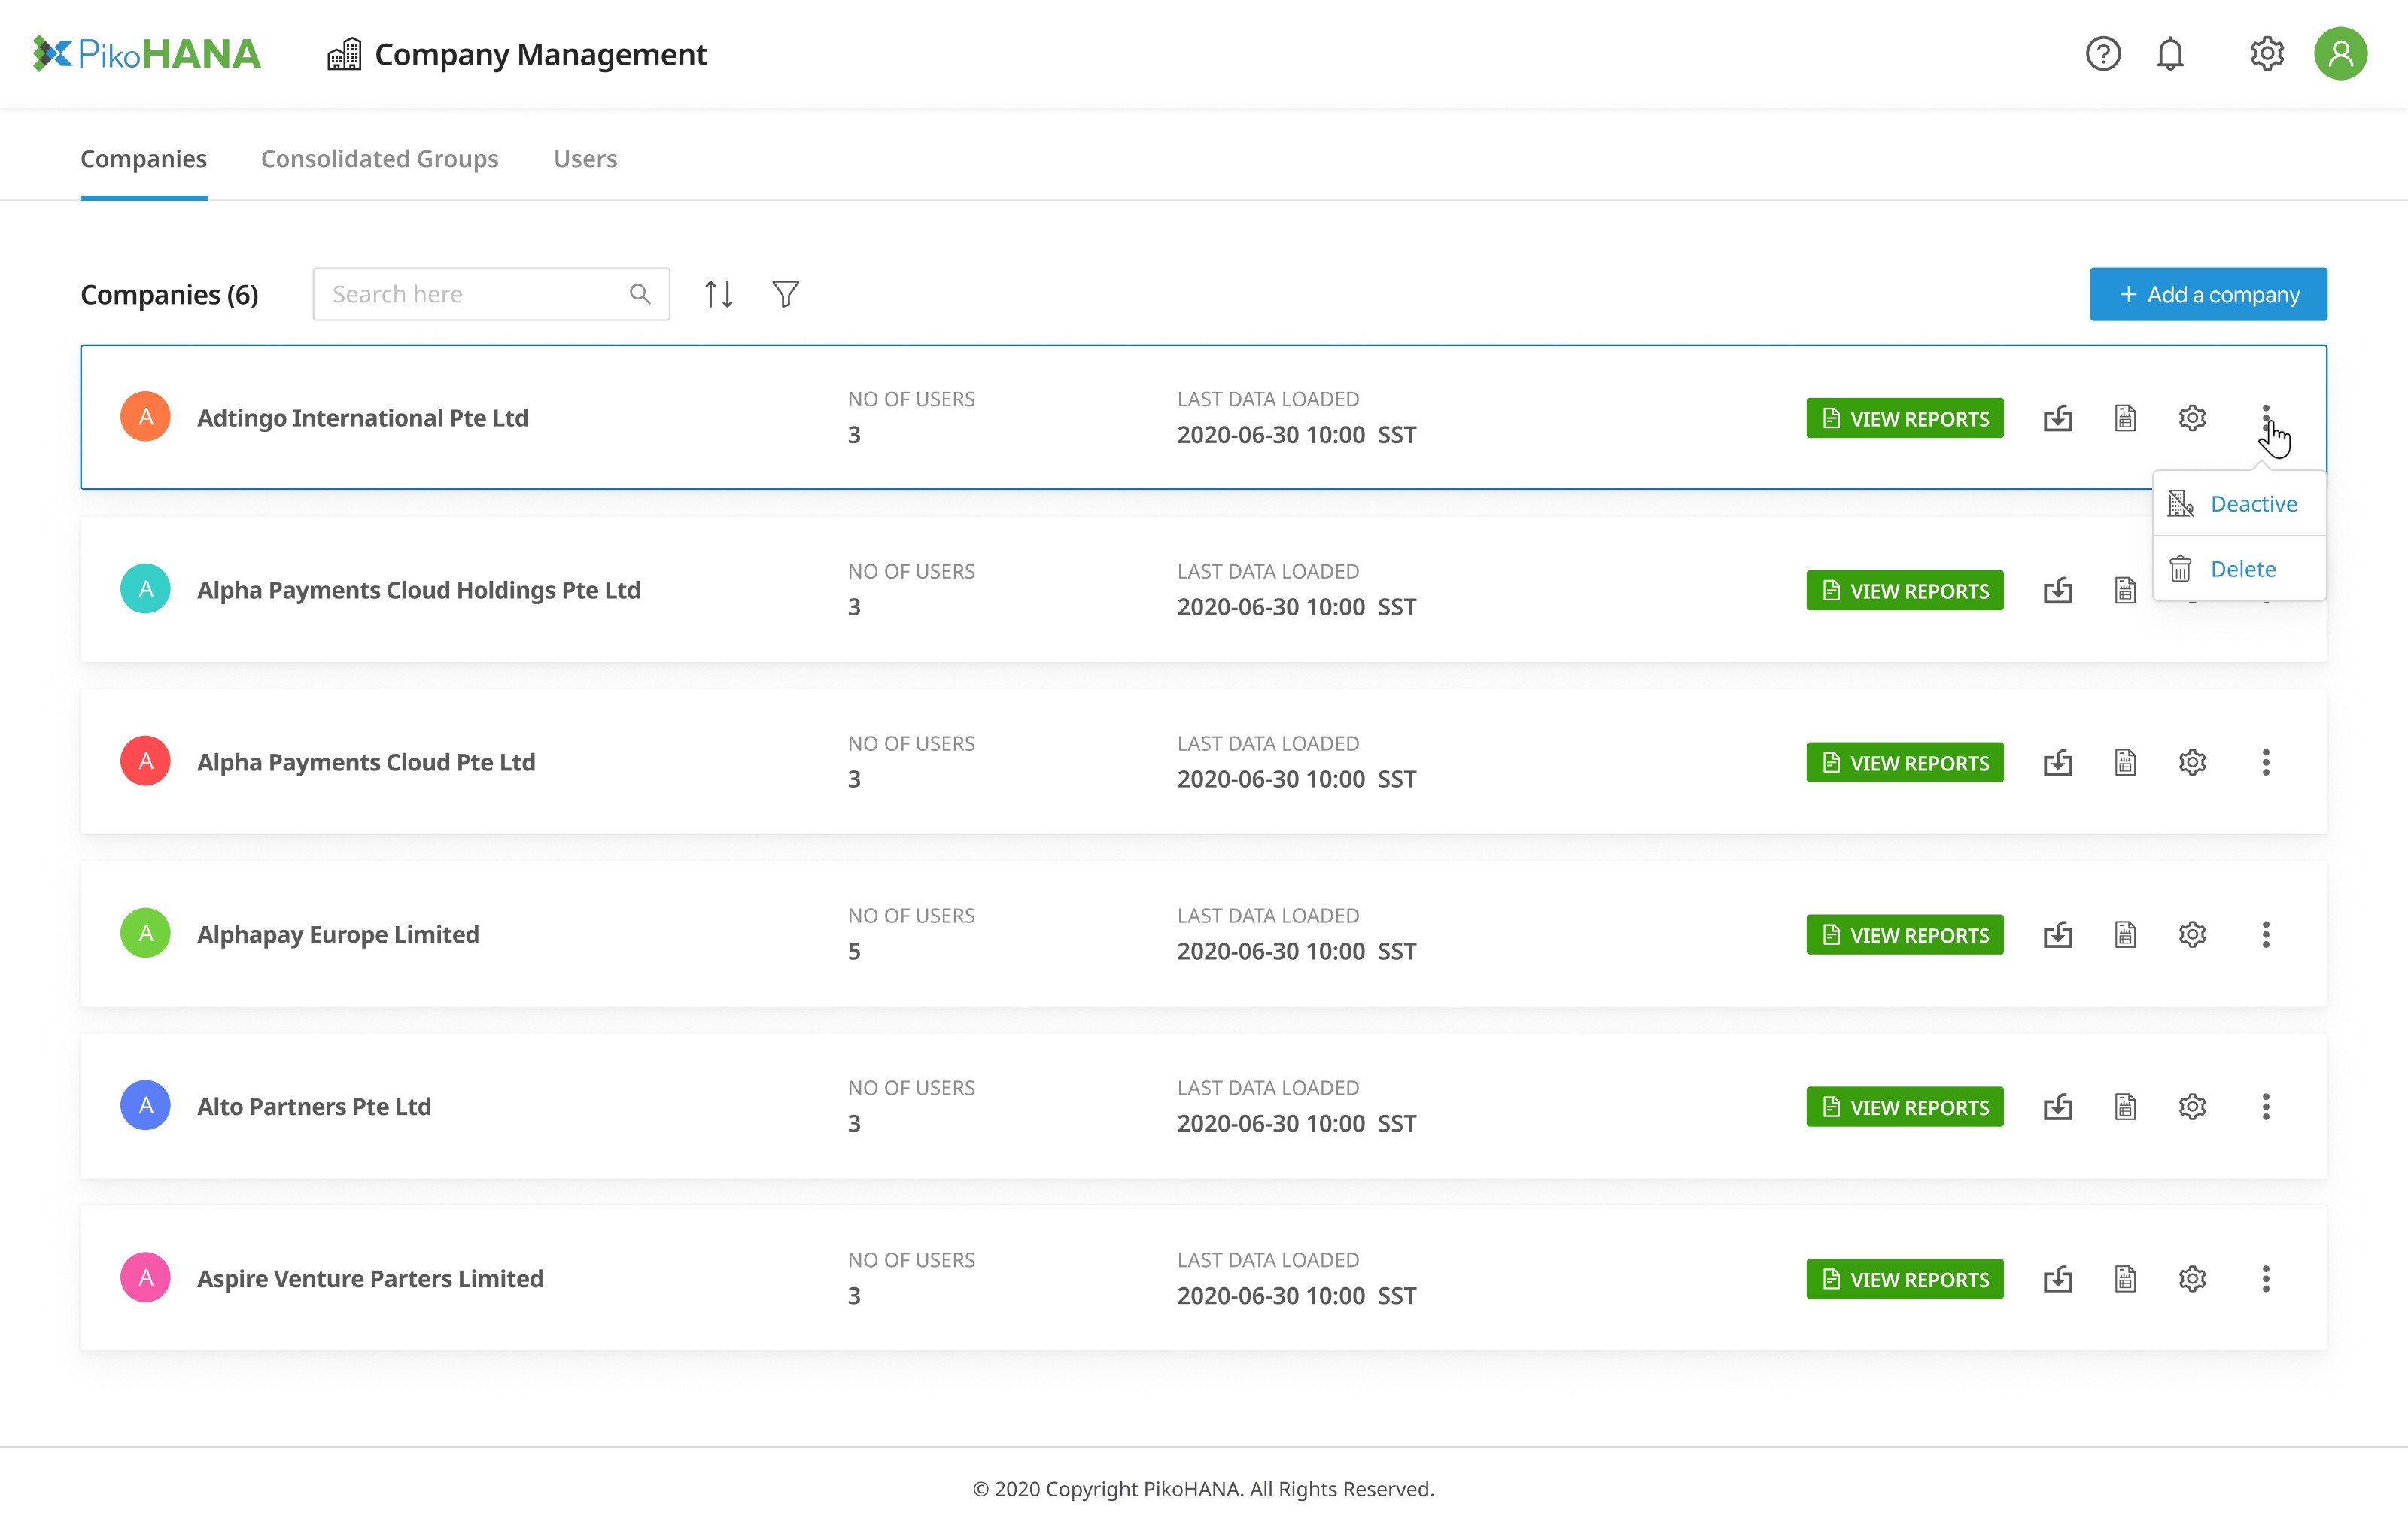Open more options for Aspire Venture Parters Limited
2408x1528 pixels.
click(2265, 1278)
